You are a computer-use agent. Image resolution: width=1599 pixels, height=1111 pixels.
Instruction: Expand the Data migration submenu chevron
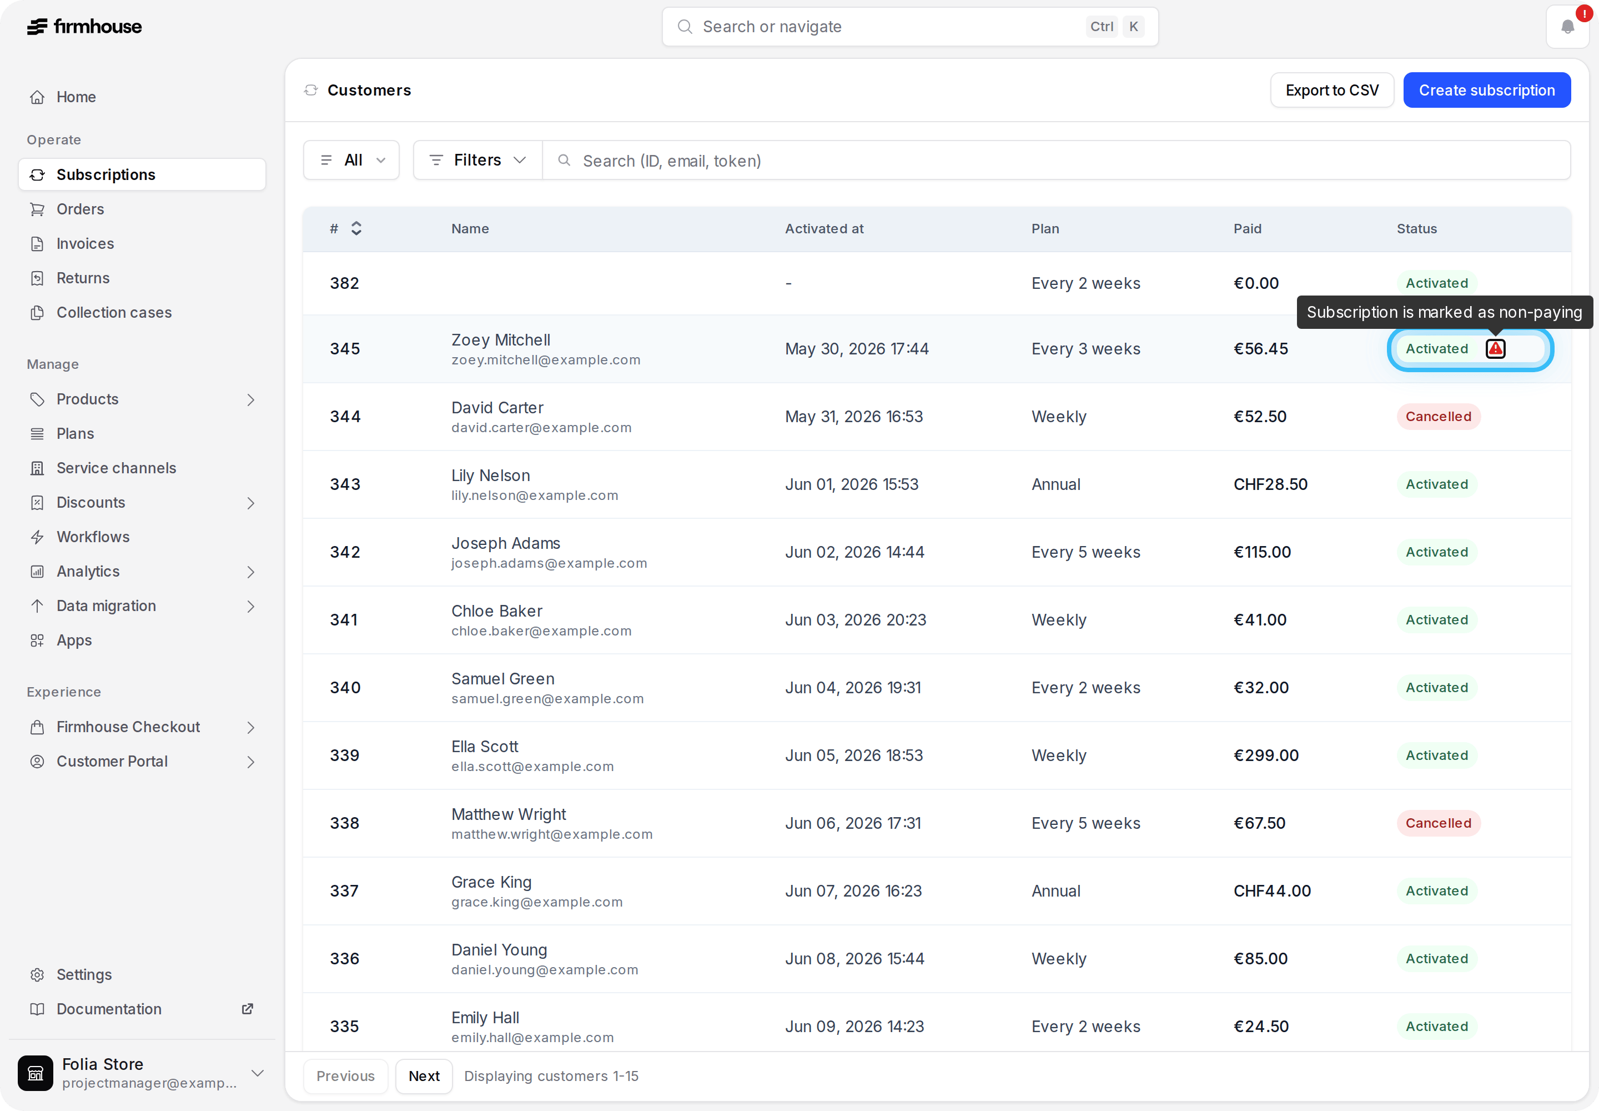(250, 606)
